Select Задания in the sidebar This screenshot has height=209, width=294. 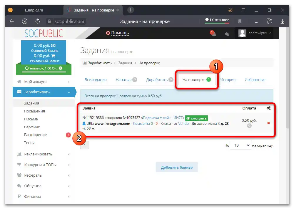(x=31, y=103)
